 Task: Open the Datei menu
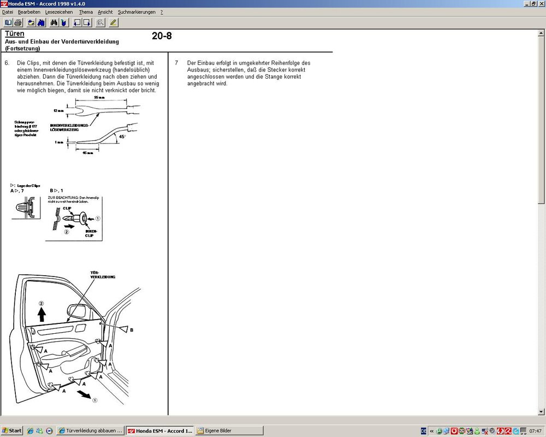(8, 11)
